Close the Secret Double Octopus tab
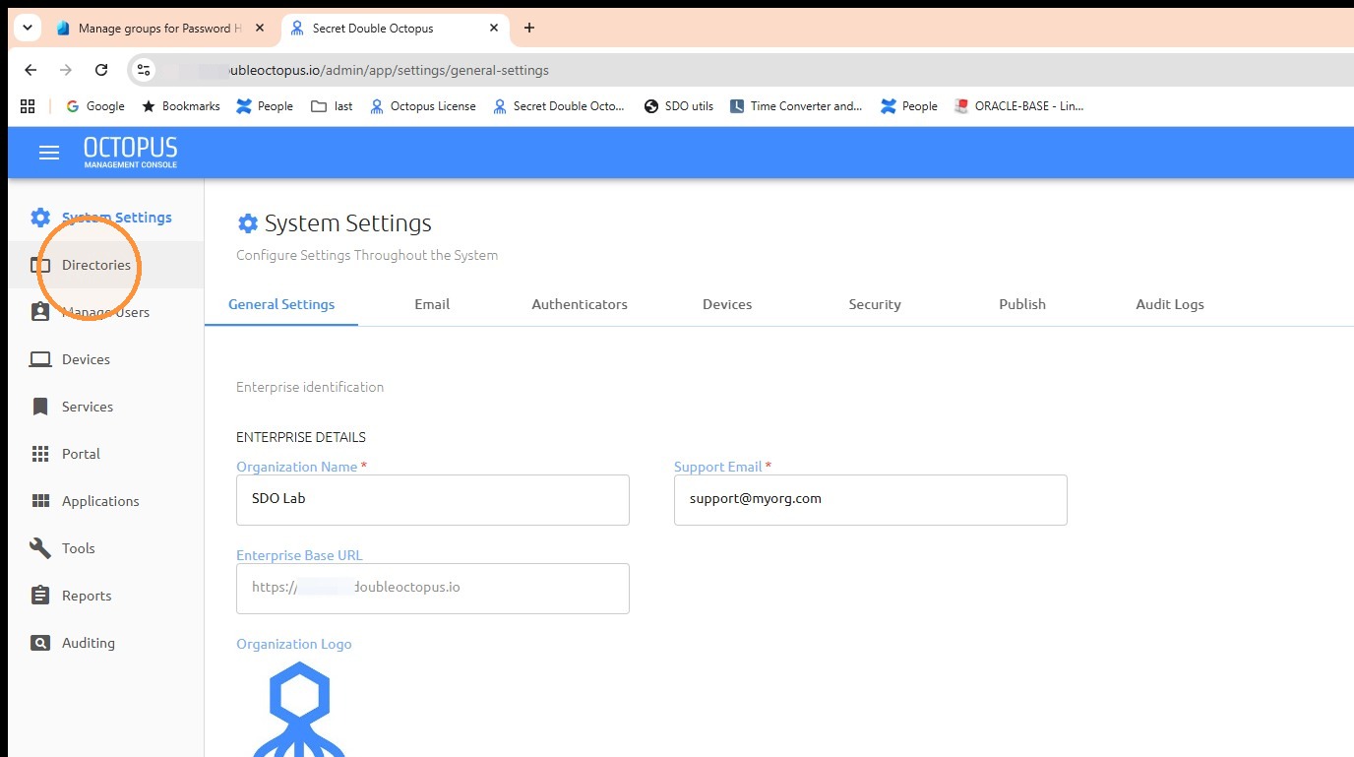Screen dimensions: 1354x757 tap(493, 29)
